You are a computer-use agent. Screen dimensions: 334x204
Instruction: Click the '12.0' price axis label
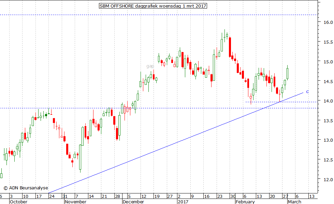[x=328, y=180]
